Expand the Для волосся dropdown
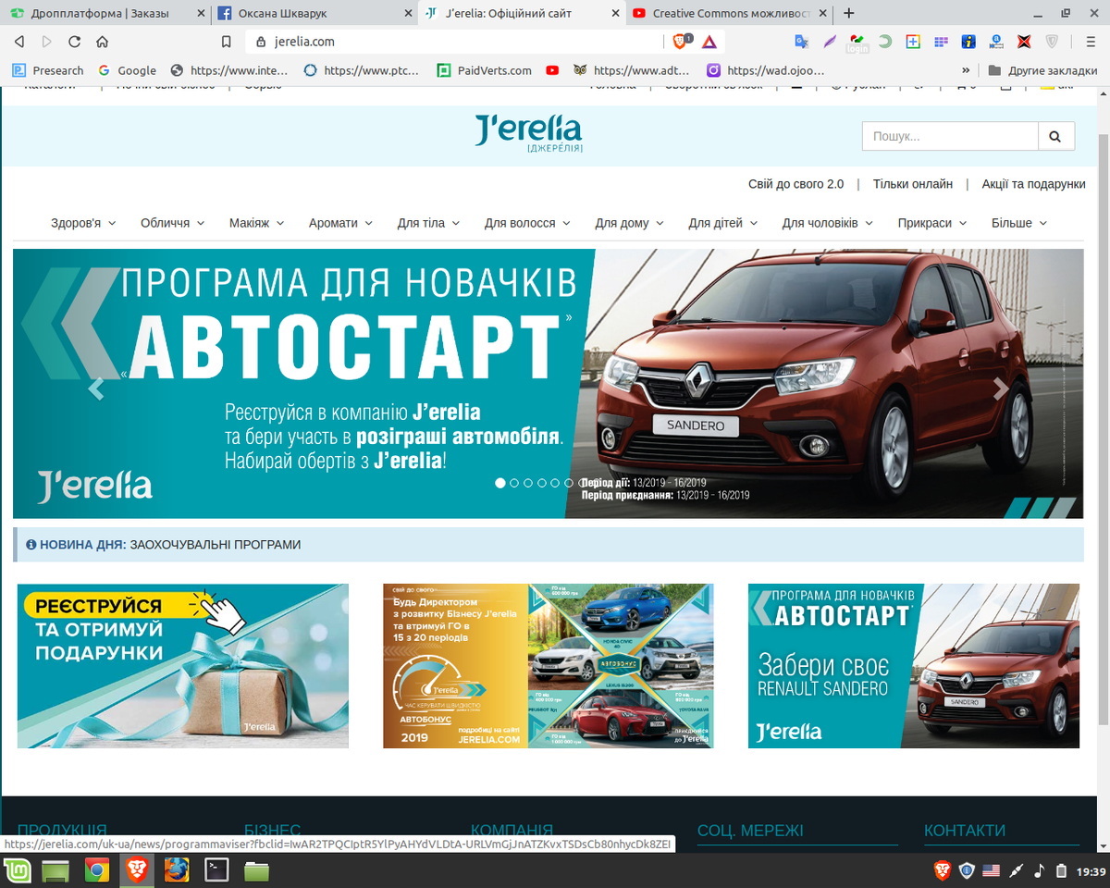The height and width of the screenshot is (888, 1110). tap(527, 223)
